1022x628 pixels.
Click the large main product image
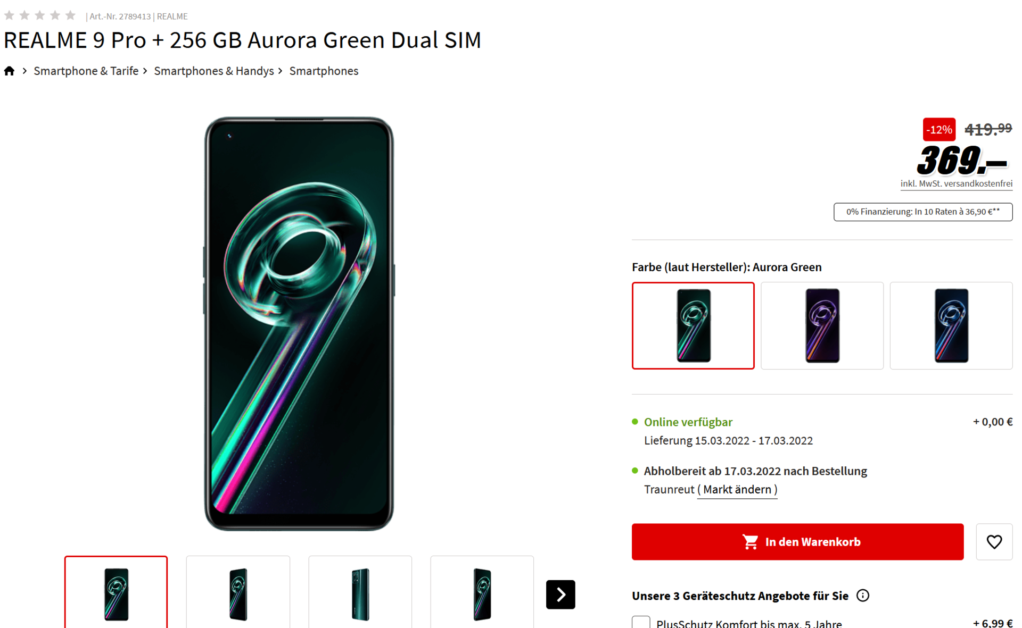click(299, 323)
